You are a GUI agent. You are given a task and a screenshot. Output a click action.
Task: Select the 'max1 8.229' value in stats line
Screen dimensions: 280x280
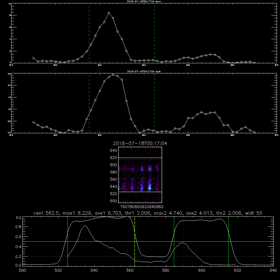coord(78,213)
